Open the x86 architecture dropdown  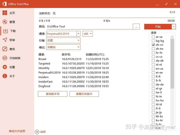[x=87, y=34]
